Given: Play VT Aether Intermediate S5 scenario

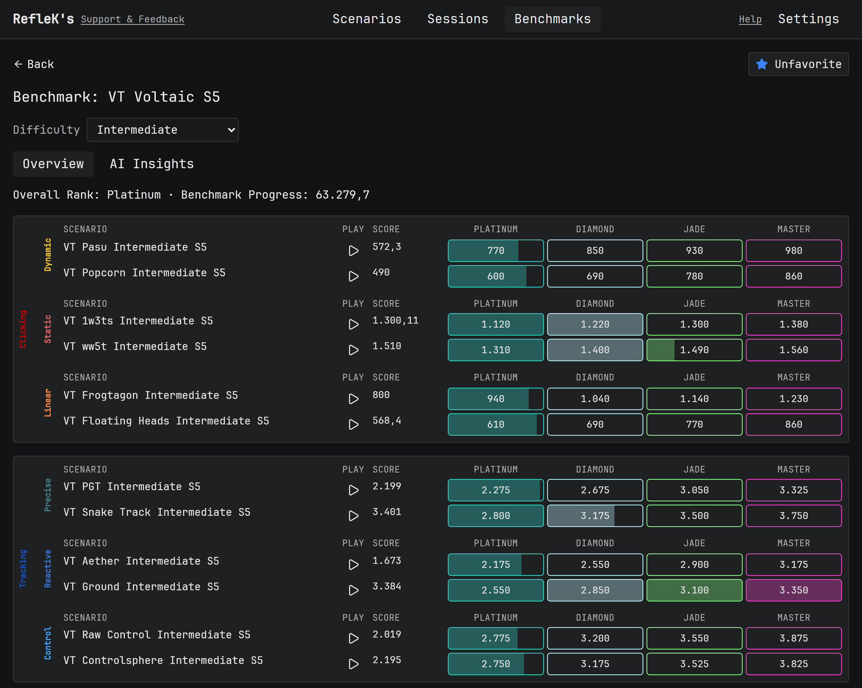Looking at the screenshot, I should point(354,564).
